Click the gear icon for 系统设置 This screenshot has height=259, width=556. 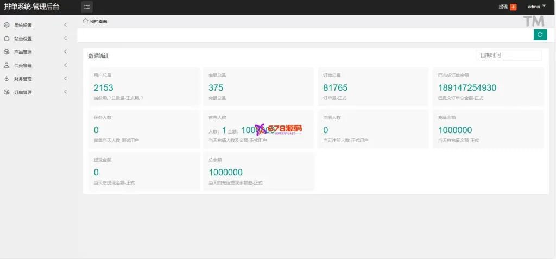(7, 25)
